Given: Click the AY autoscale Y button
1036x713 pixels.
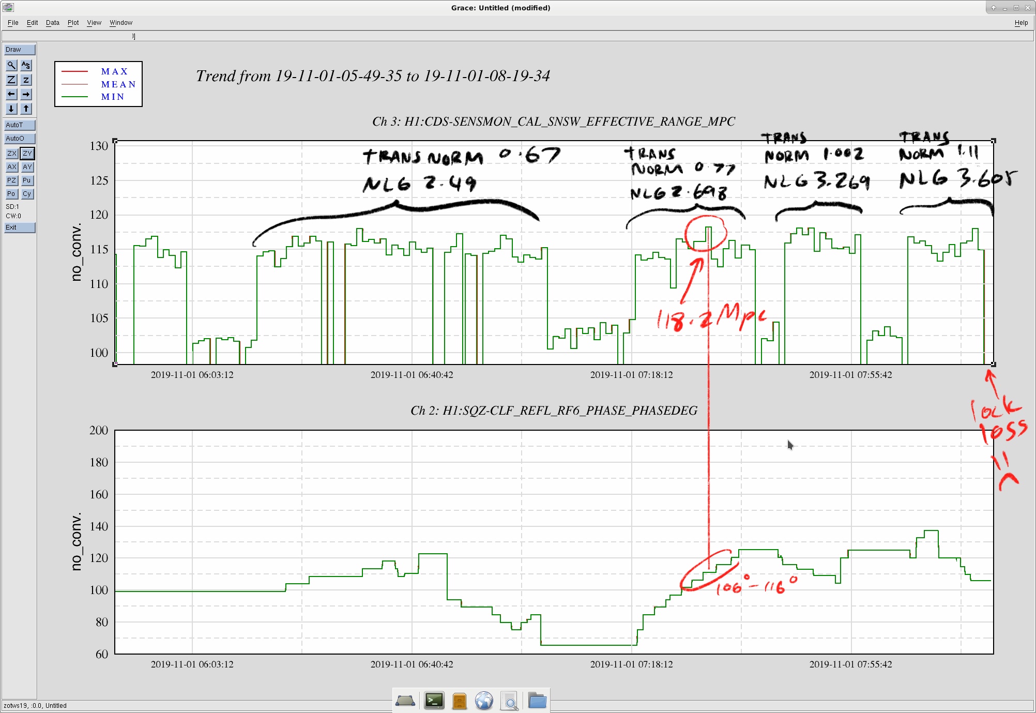Looking at the screenshot, I should 27,167.
